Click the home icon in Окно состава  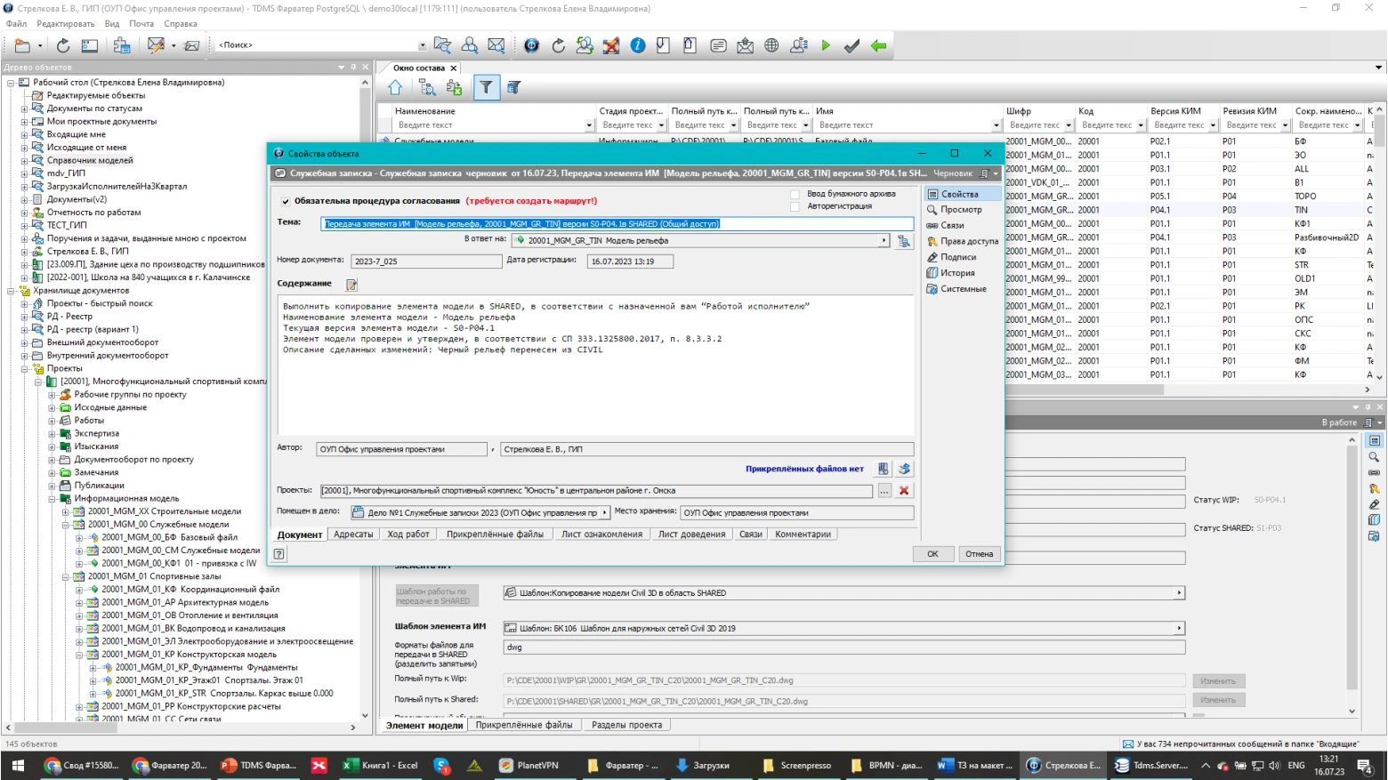click(x=395, y=87)
